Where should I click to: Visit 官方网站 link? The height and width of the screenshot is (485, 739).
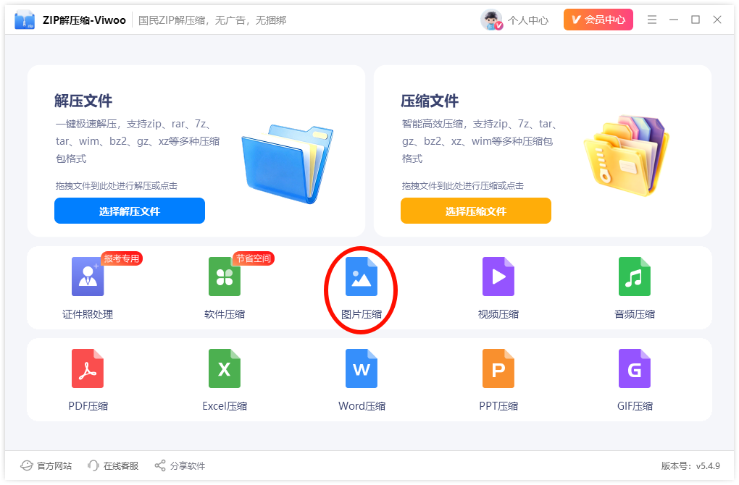[54, 465]
